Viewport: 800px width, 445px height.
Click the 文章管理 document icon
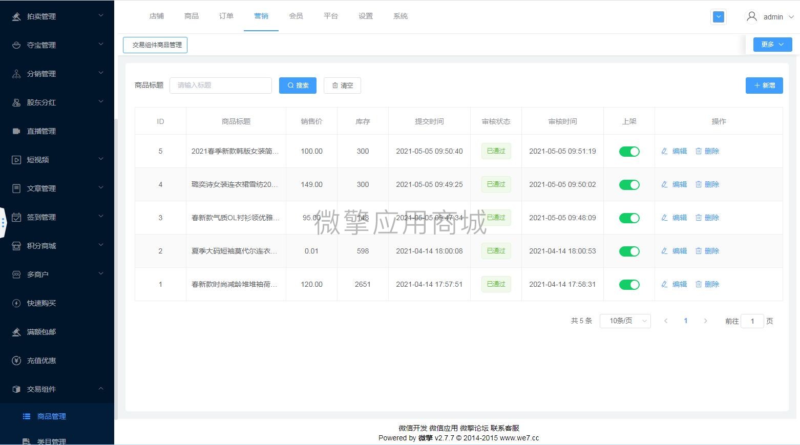tap(16, 188)
